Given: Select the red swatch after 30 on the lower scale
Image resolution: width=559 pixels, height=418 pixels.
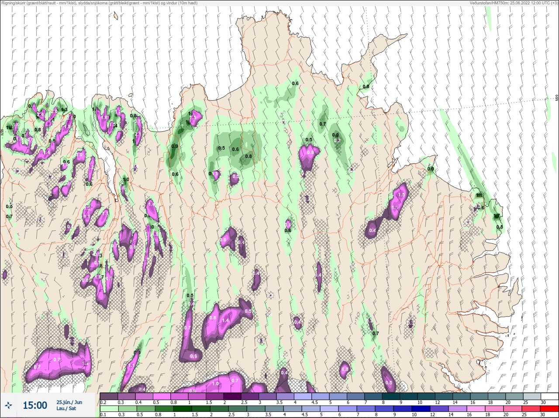Looking at the screenshot, I should (x=549, y=408).
